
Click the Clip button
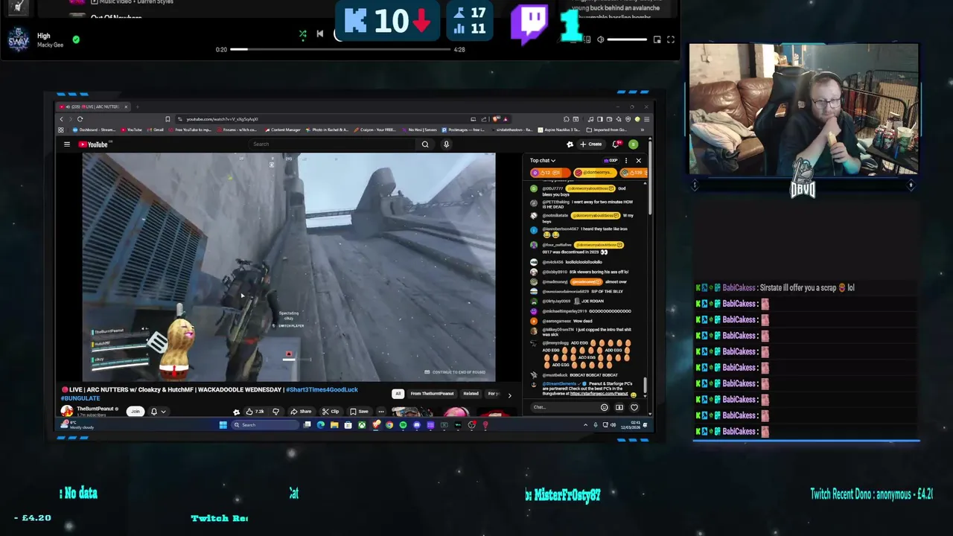331,411
